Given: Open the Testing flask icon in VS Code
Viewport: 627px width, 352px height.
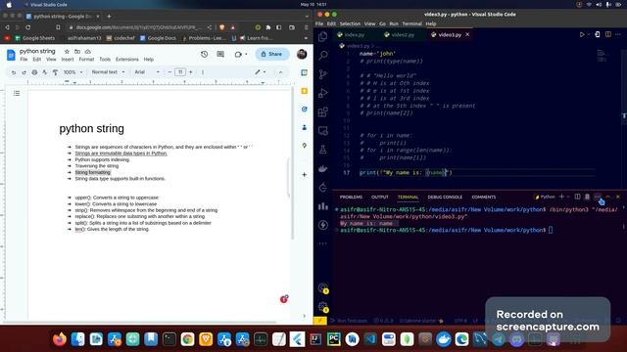Looking at the screenshot, I should tap(322, 150).
